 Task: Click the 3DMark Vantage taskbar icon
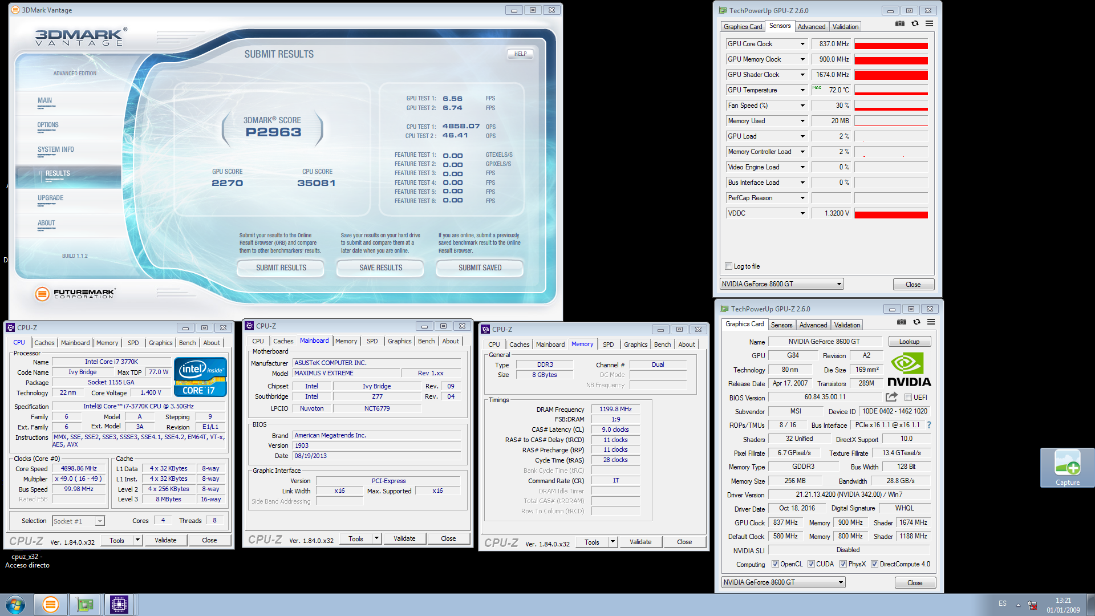51,605
